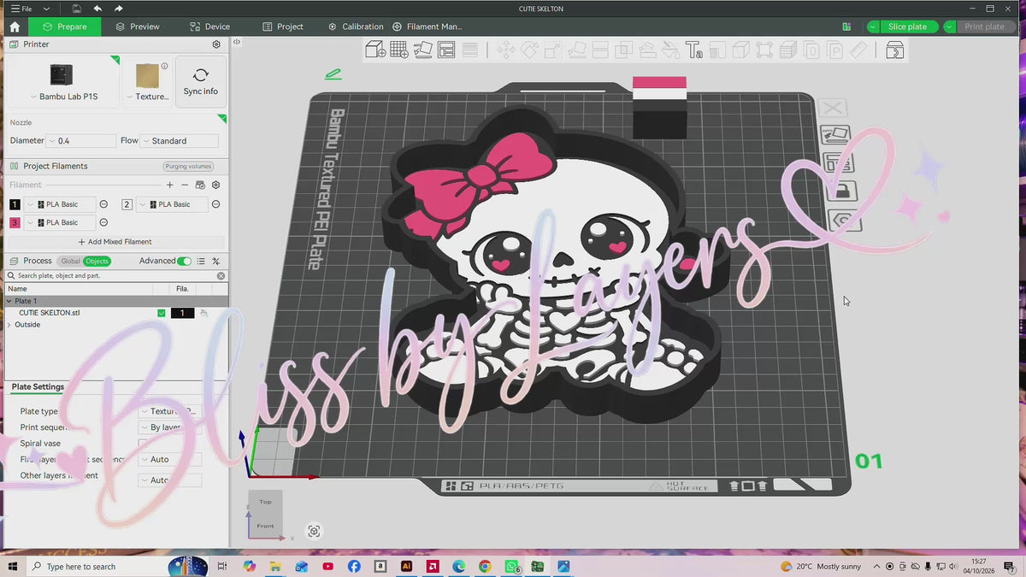Open filament settings gear icon
Image resolution: width=1026 pixels, height=577 pixels.
coord(215,185)
